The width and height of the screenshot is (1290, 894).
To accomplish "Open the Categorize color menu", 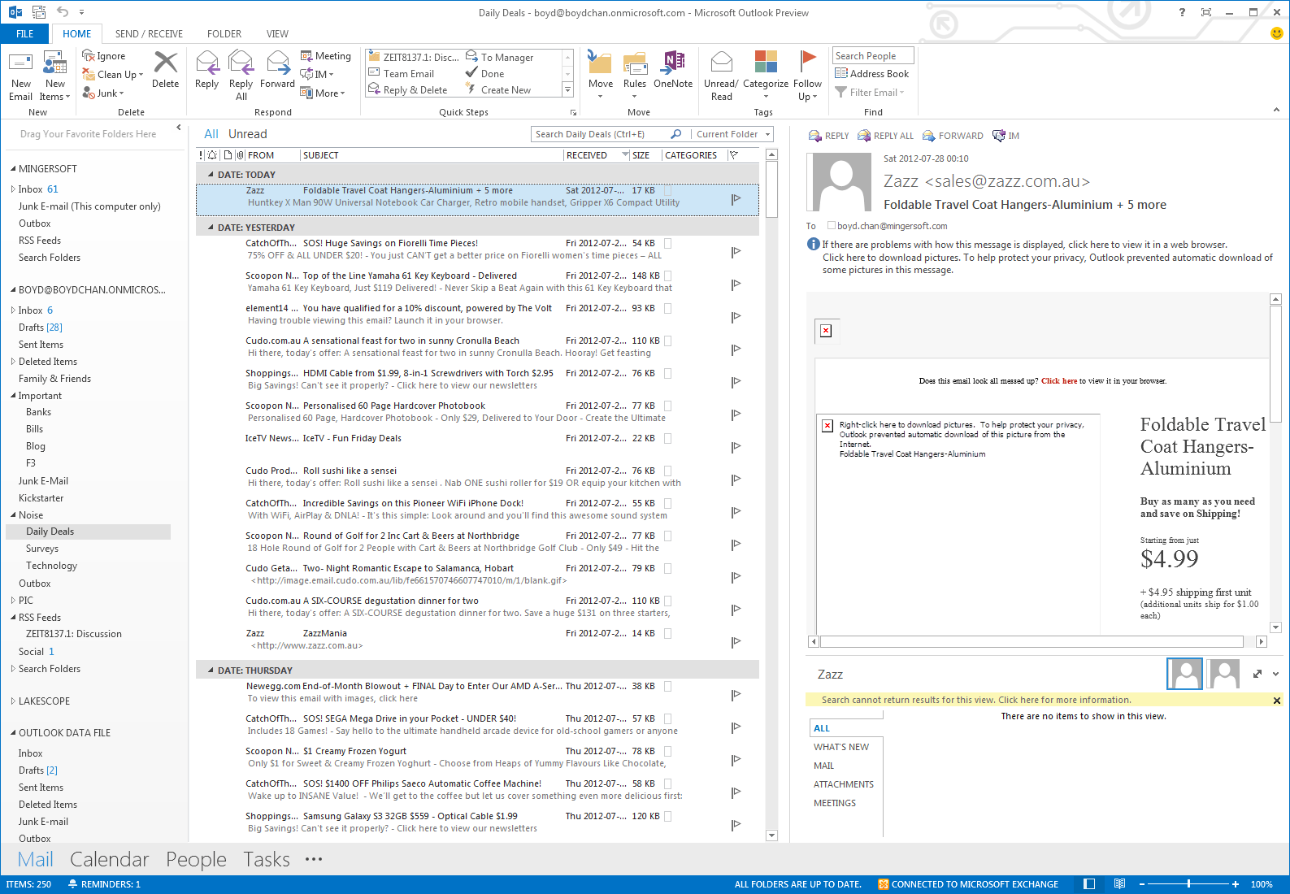I will pos(766,76).
